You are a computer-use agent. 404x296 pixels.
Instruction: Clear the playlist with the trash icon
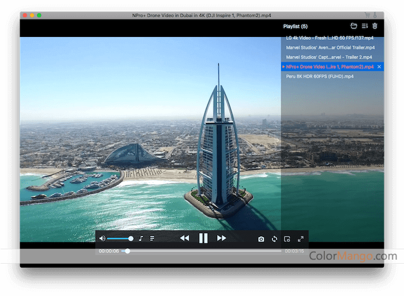click(x=375, y=26)
